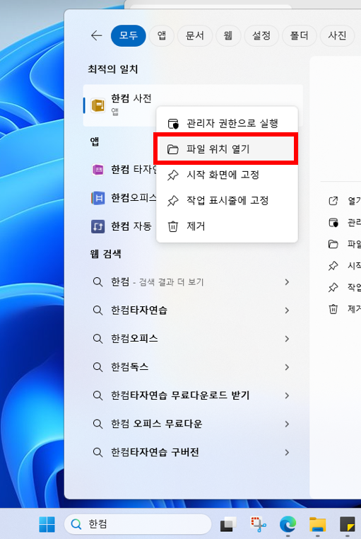This screenshot has width=361, height=539.
Task: Switch to the 폴더 filter tab
Action: 299,35
